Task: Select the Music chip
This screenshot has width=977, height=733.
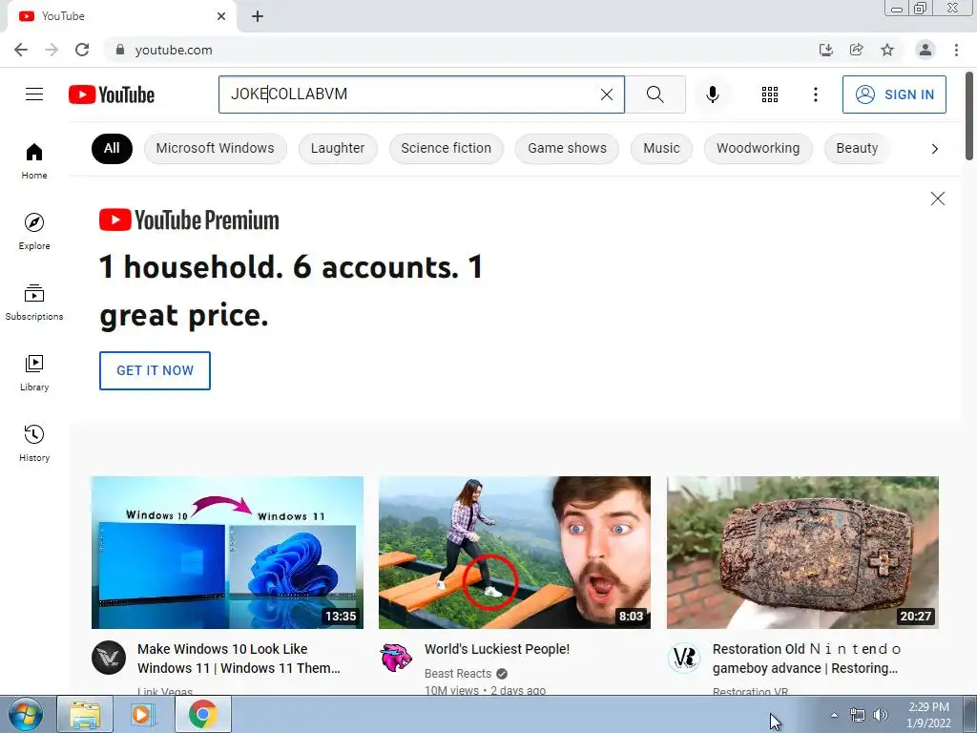Action: pos(661,148)
